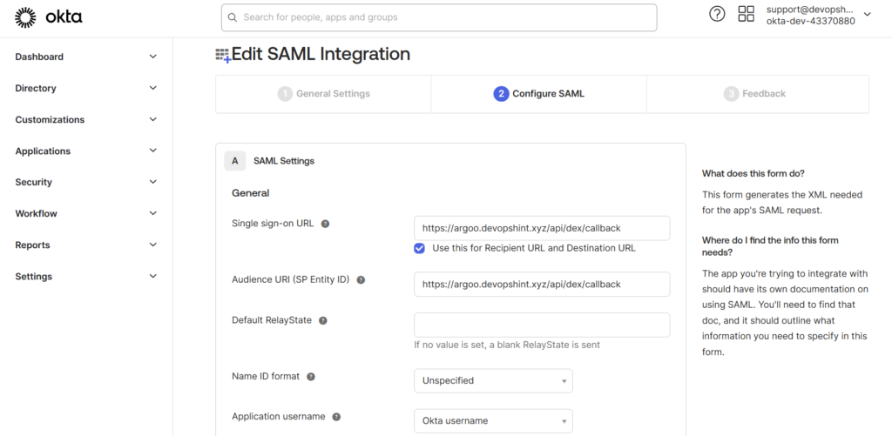Click the section A badge
The image size is (892, 436).
(x=235, y=161)
